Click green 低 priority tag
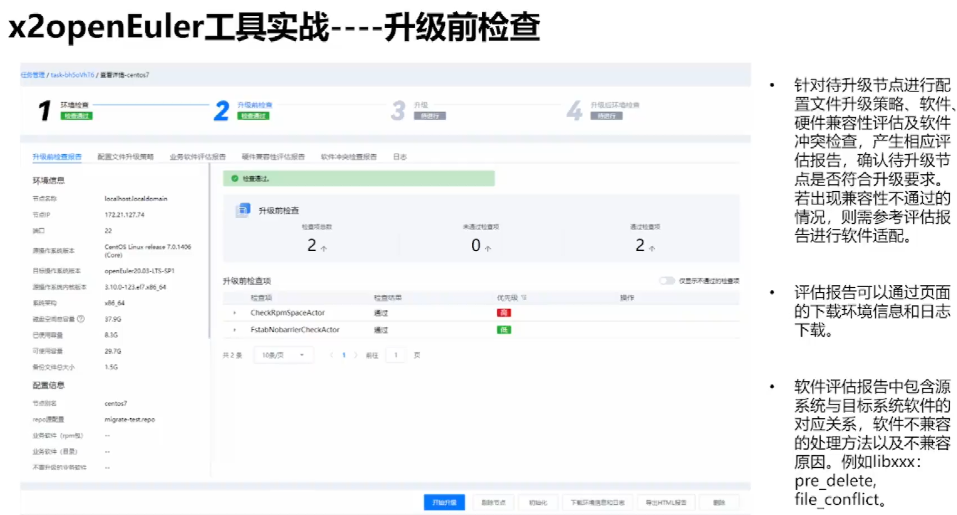The height and width of the screenshot is (515, 957). (x=504, y=330)
